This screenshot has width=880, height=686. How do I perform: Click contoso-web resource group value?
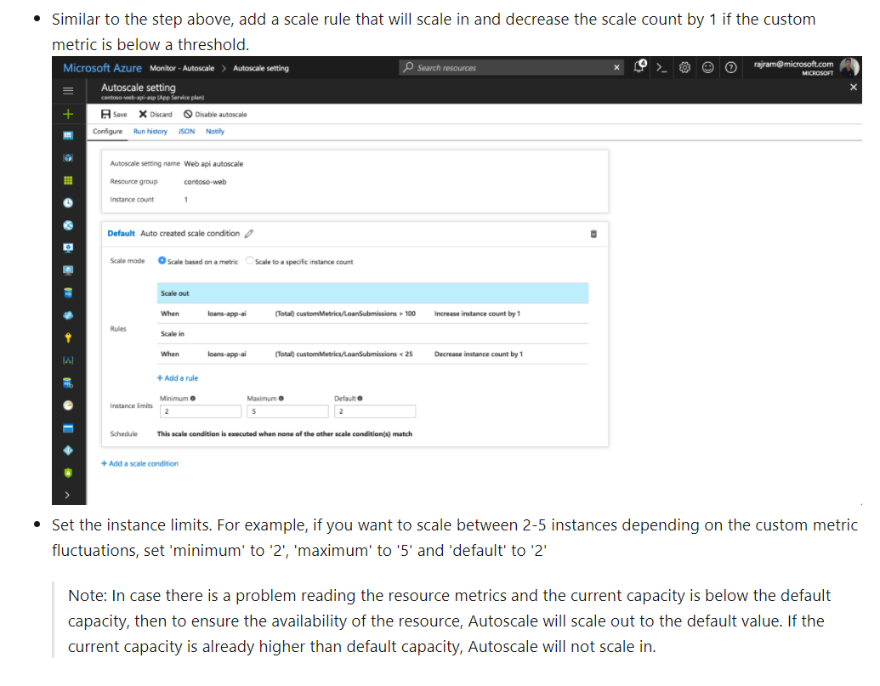pos(205,182)
